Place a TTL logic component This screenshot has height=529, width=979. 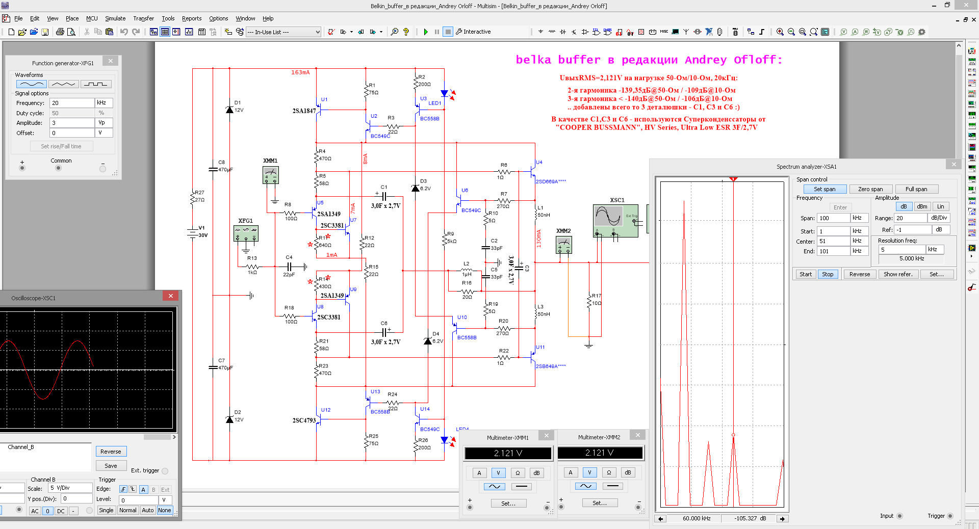point(597,32)
